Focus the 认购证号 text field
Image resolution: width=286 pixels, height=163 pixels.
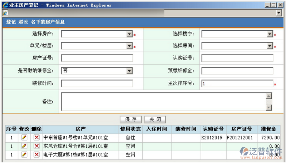237,58
